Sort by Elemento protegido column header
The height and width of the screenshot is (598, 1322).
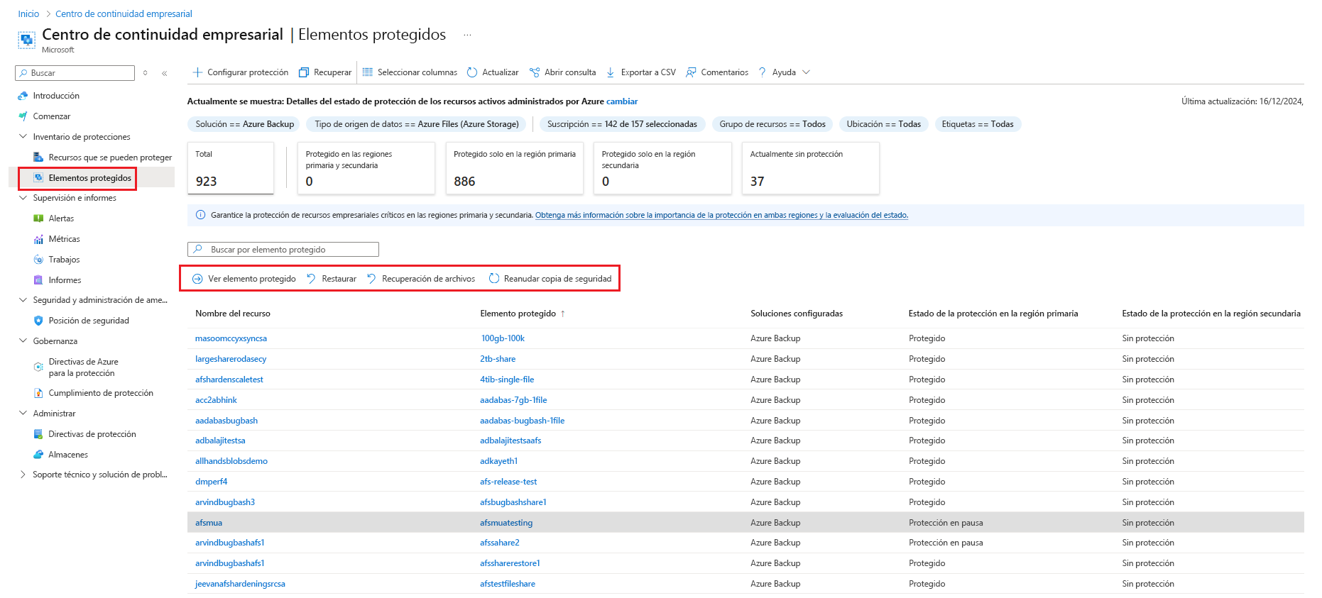coord(518,314)
